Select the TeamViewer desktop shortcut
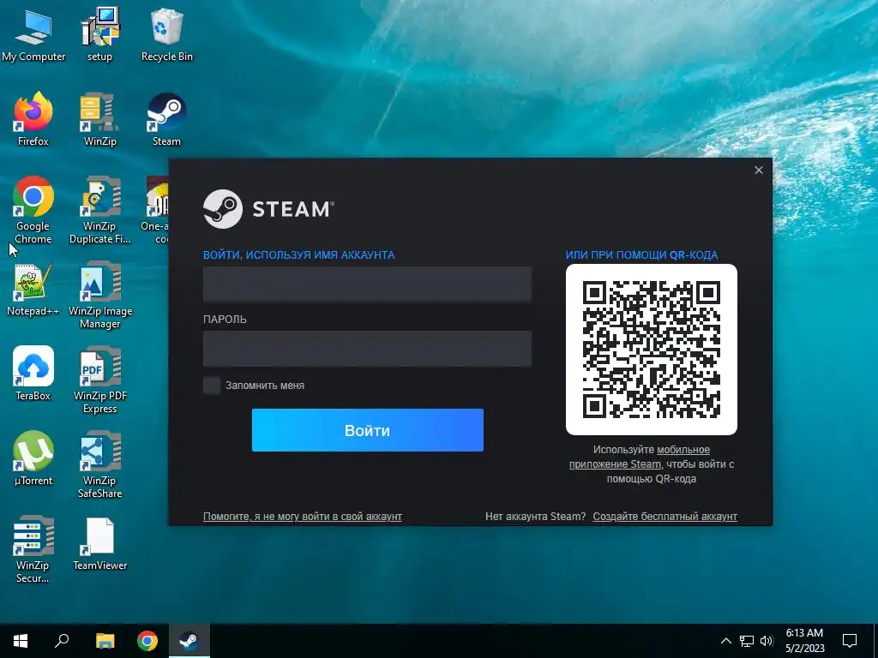The width and height of the screenshot is (878, 658). pyautogui.click(x=99, y=544)
